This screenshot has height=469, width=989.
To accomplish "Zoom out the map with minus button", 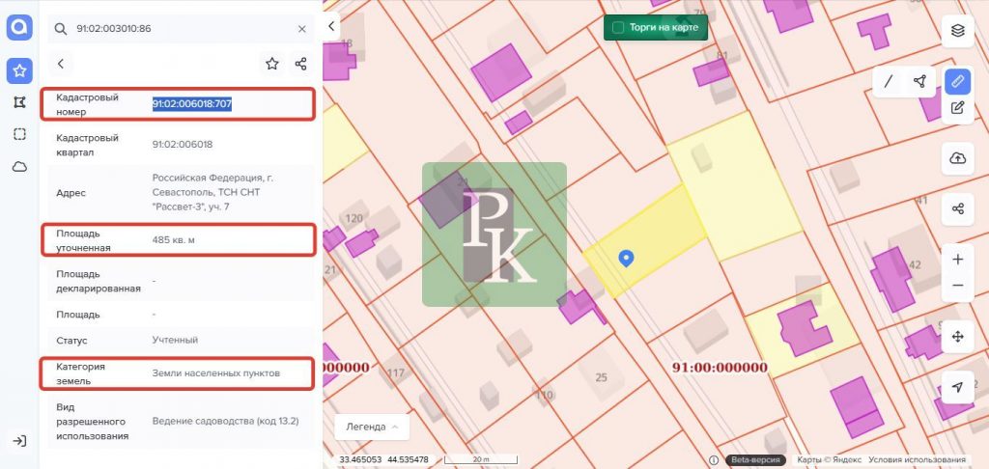I will [957, 286].
